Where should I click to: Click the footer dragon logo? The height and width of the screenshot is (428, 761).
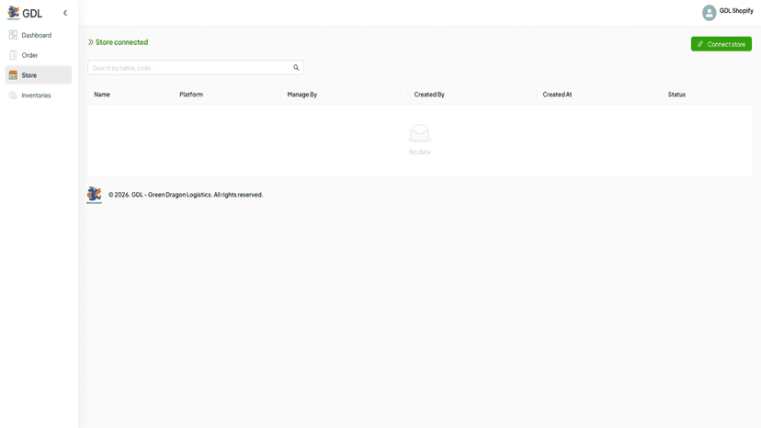[x=94, y=195]
